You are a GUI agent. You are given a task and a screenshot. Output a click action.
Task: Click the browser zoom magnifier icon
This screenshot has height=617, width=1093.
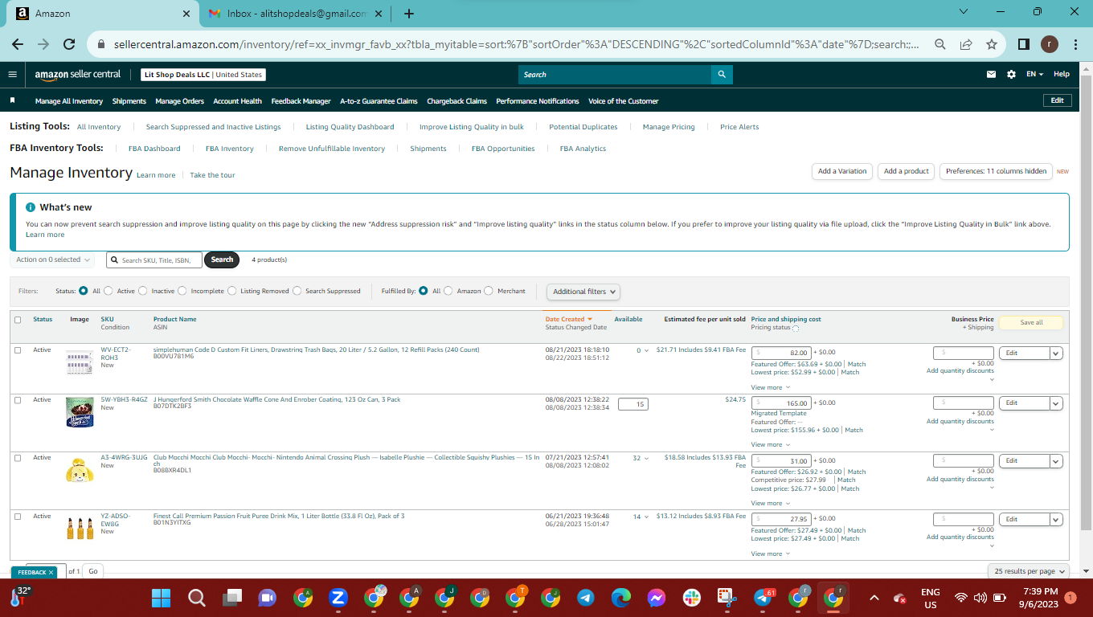939,45
